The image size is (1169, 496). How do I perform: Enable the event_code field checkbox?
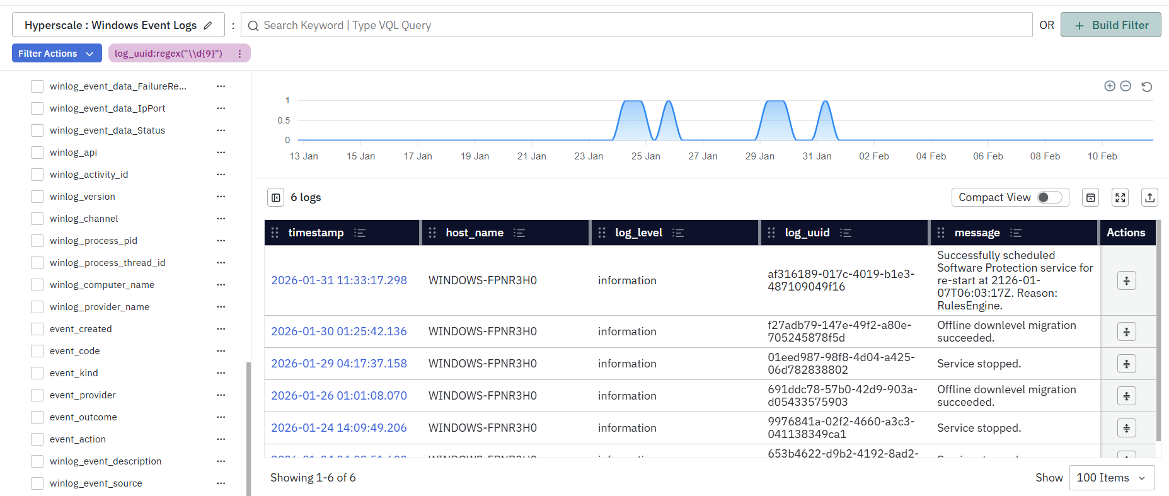click(37, 351)
